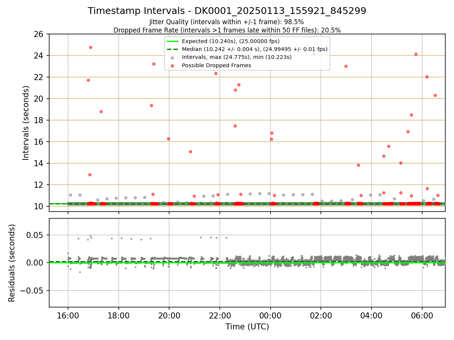Click the red point near 24 seconds before 06:00
Screen dimensions: 454x340
tap(416, 54)
